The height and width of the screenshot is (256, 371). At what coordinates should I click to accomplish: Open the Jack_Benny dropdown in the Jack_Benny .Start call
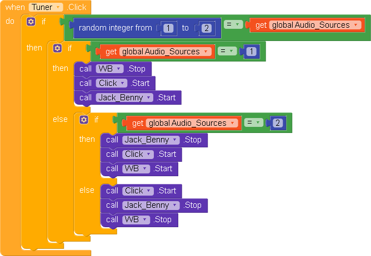click(x=125, y=98)
